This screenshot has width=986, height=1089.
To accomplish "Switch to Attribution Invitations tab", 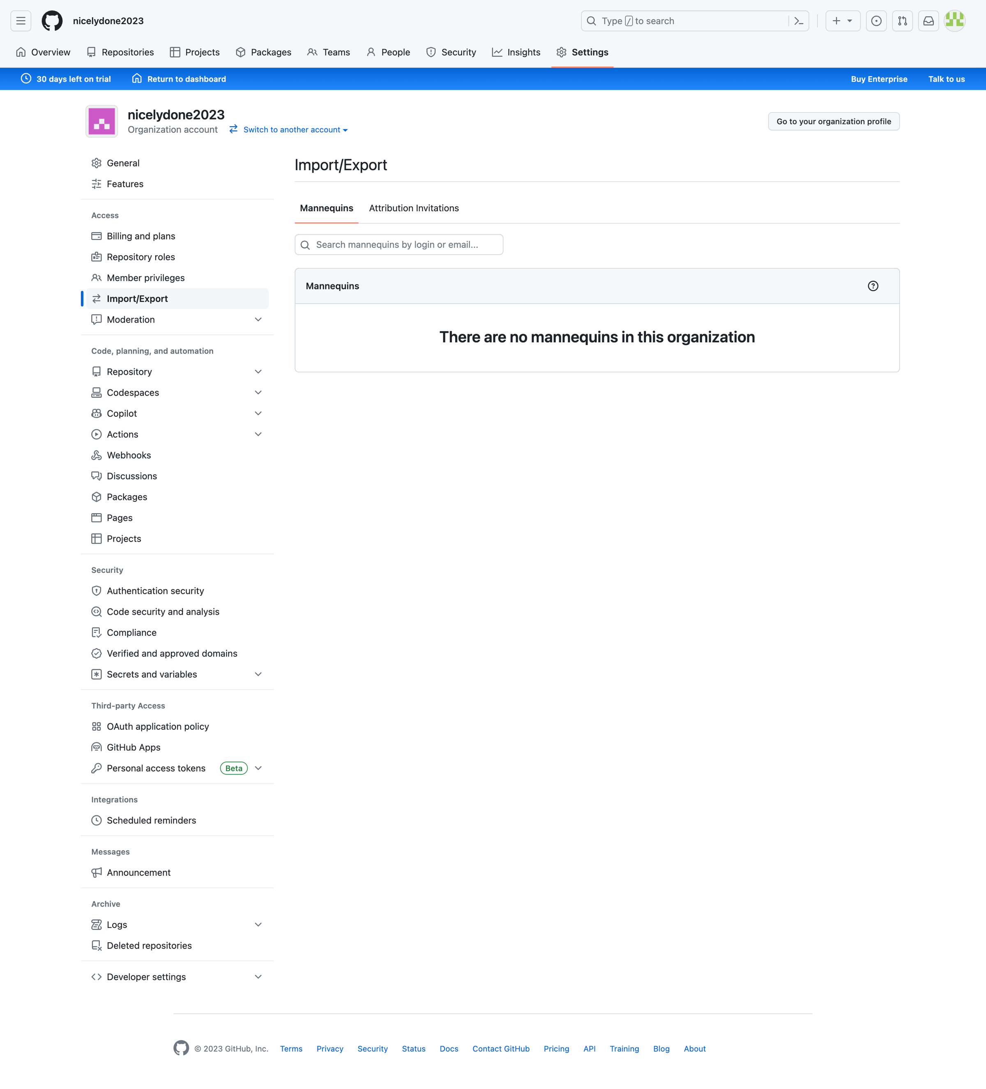I will pos(414,208).
